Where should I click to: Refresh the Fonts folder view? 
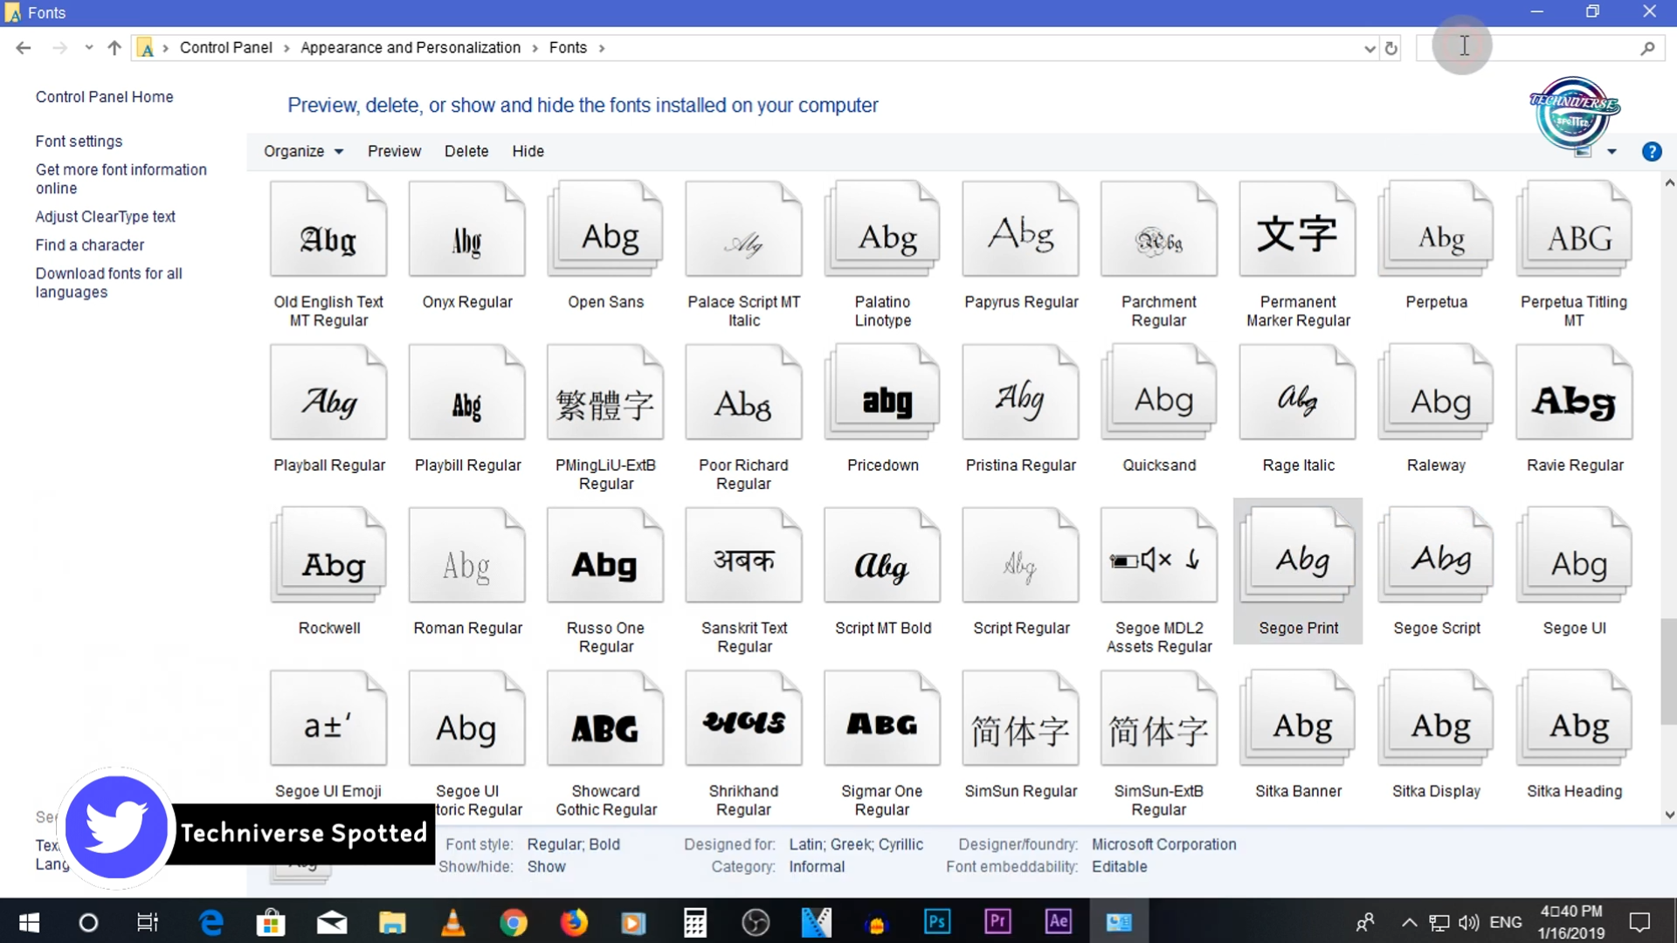tap(1391, 49)
